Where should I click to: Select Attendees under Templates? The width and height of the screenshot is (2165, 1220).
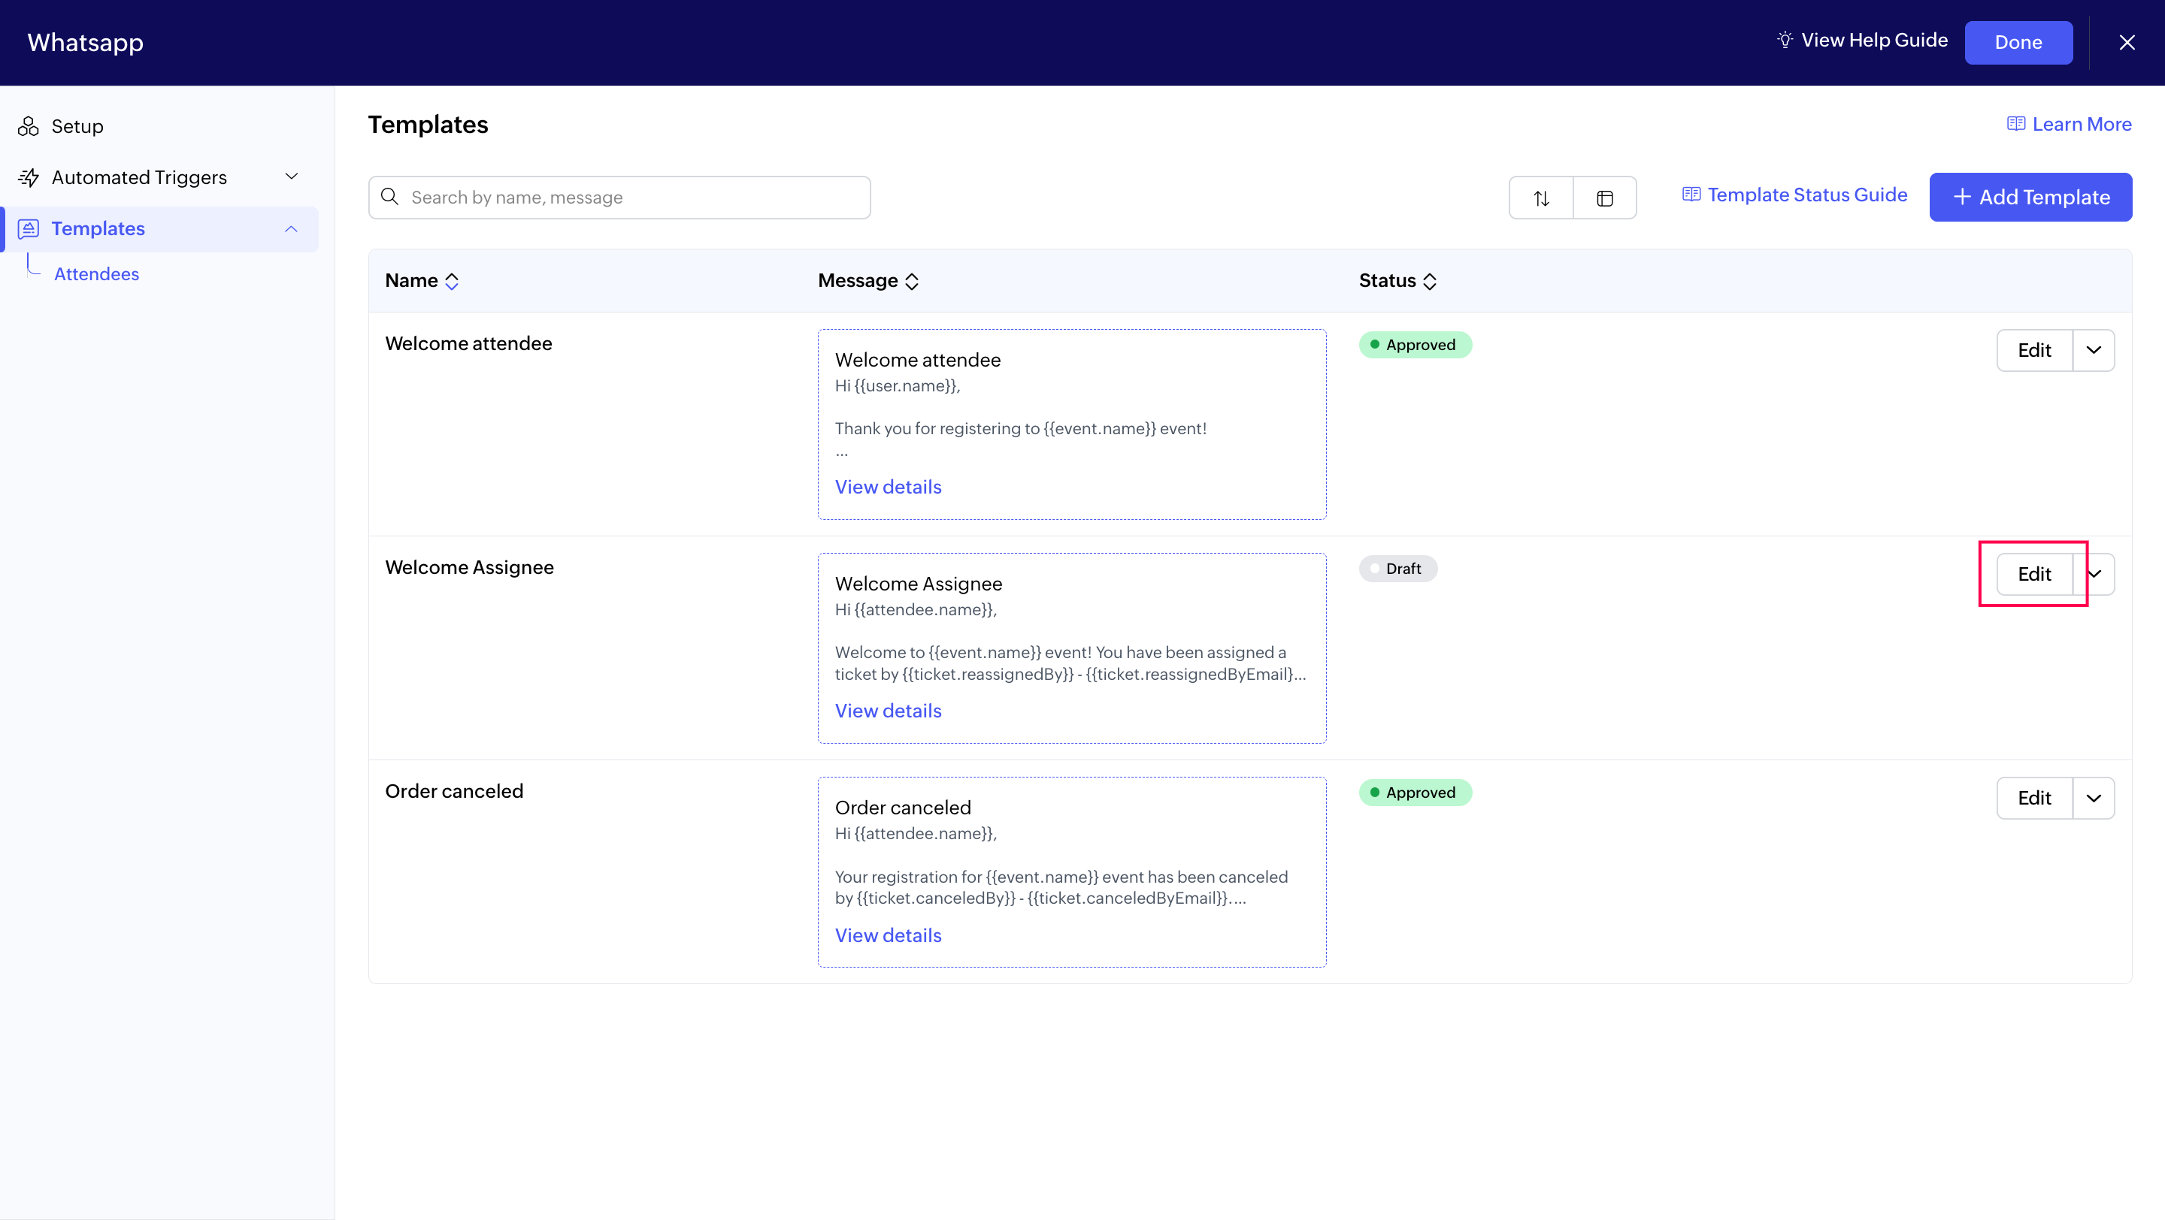click(97, 273)
